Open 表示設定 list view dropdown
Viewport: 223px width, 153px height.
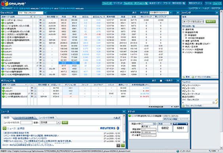[x=171, y=13]
